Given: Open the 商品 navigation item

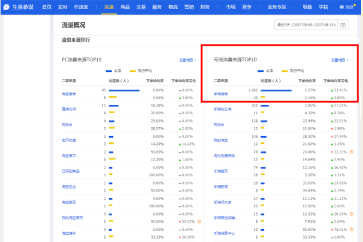Looking at the screenshot, I should (125, 7).
